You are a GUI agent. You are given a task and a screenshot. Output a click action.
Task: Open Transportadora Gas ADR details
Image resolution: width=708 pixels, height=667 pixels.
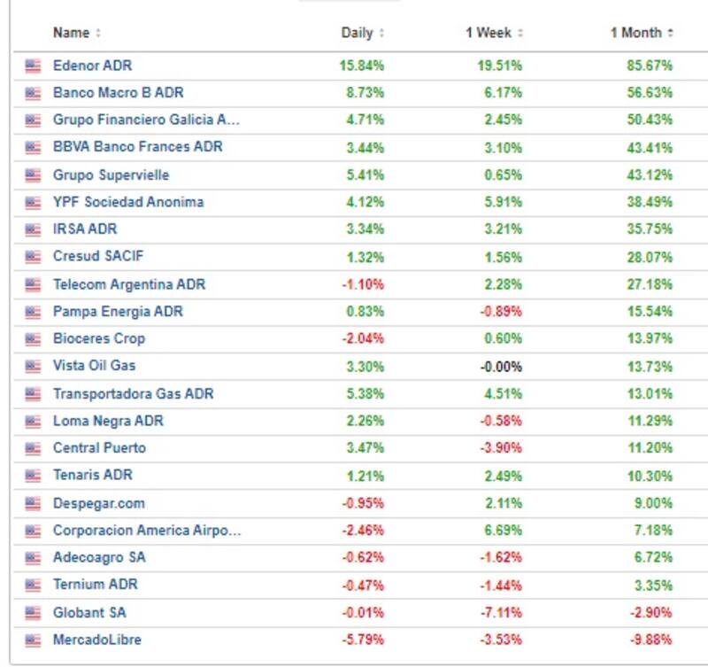coord(133,393)
